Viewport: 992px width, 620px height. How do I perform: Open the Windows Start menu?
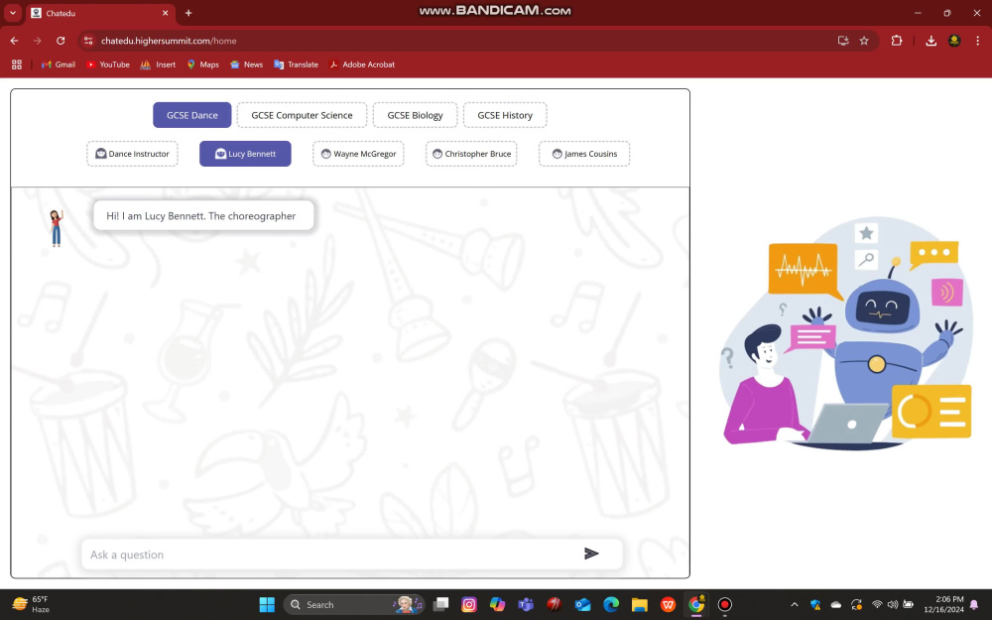267,605
